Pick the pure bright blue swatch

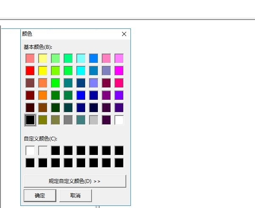coord(81,96)
